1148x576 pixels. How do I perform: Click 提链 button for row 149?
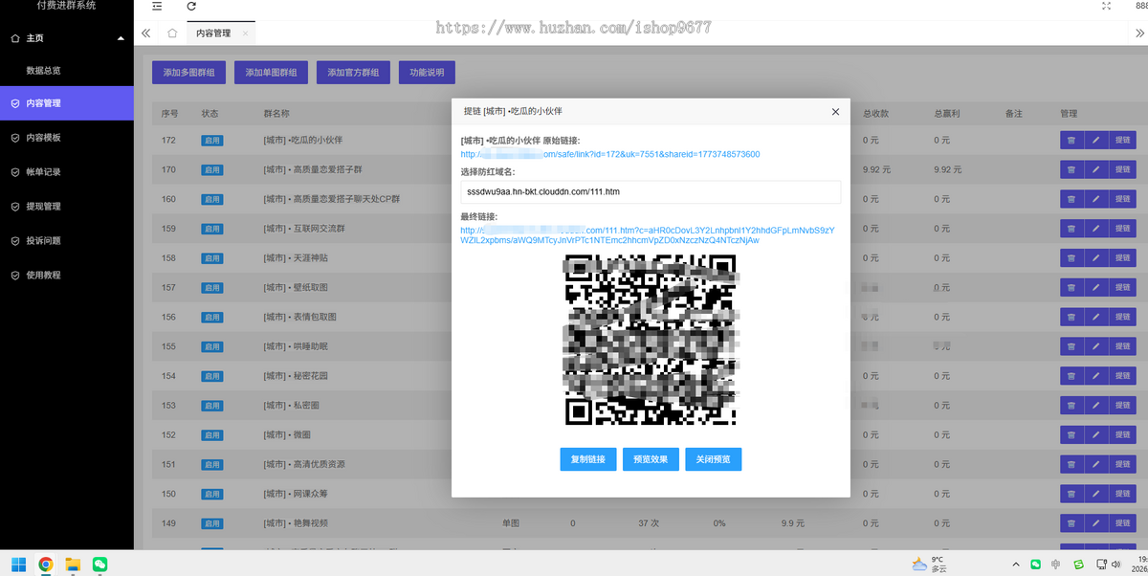pyautogui.click(x=1123, y=523)
